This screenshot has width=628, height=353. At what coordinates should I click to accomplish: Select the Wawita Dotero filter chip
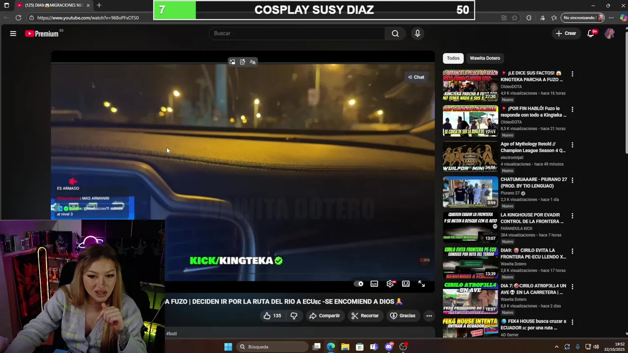(485, 58)
